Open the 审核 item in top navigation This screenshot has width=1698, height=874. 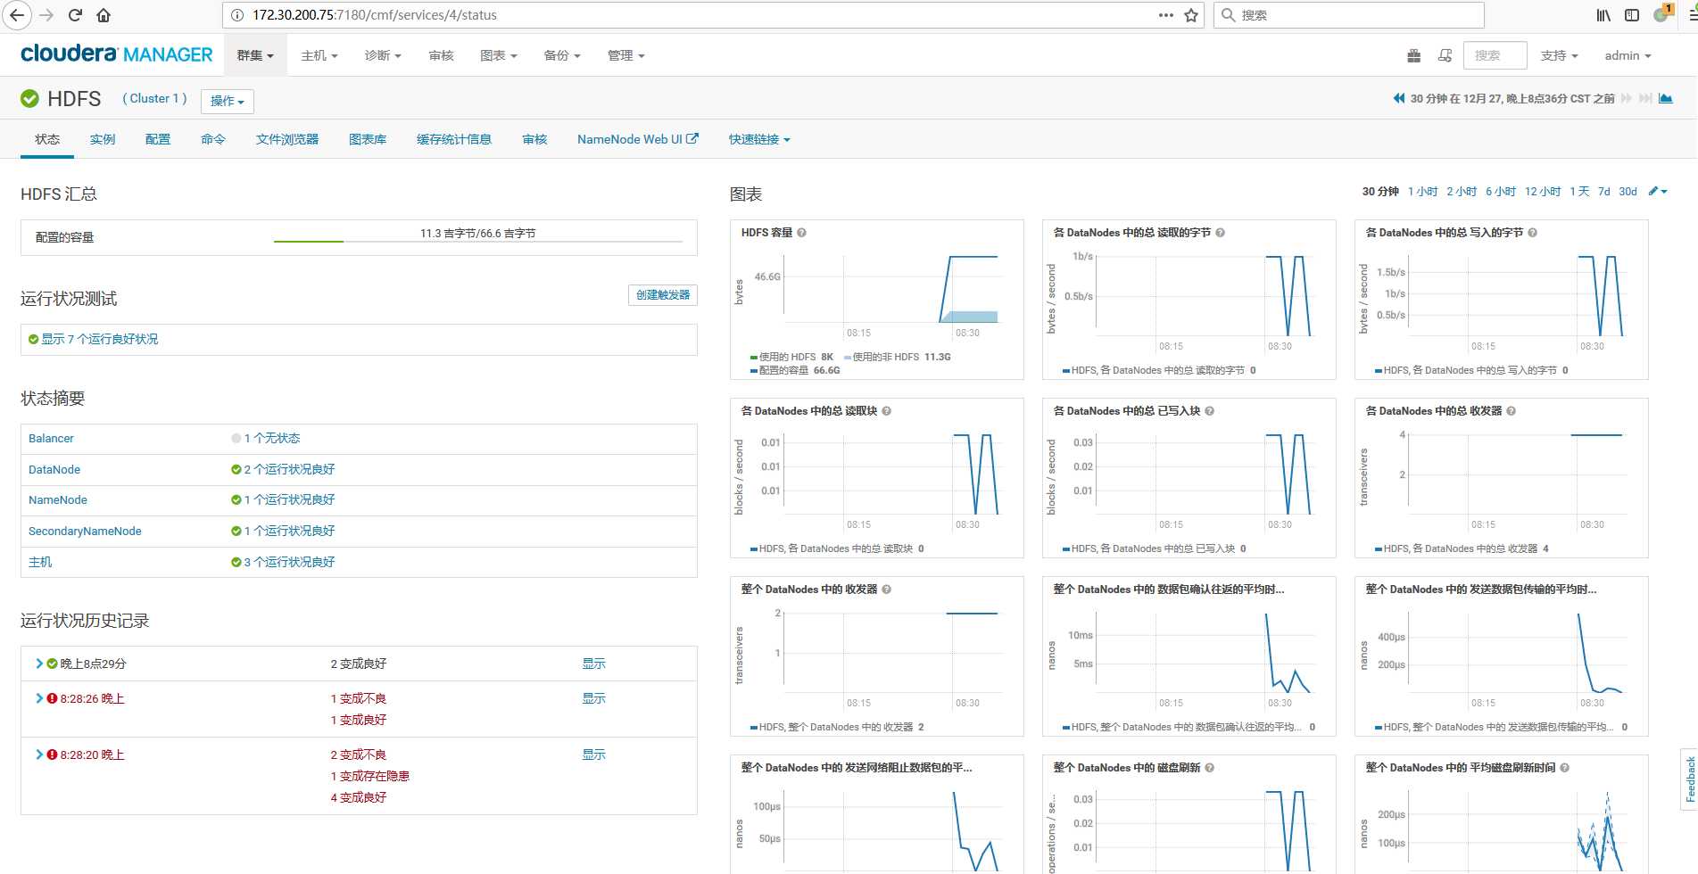click(441, 55)
